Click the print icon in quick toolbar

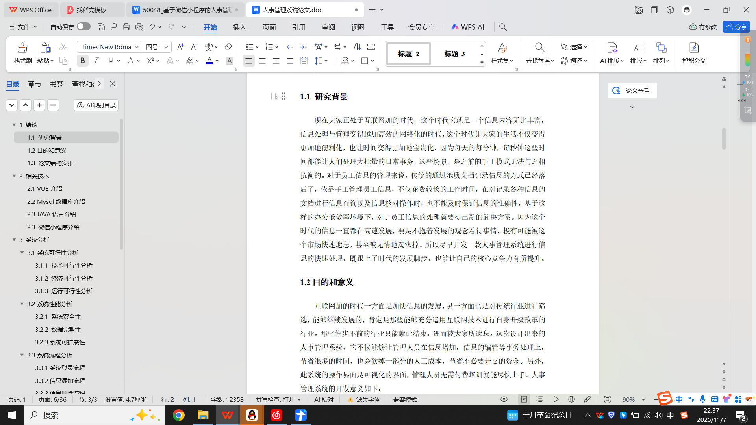point(126,27)
